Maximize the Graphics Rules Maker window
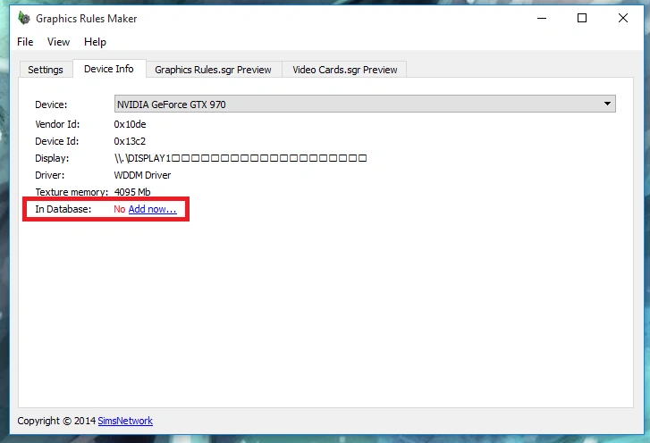Image resolution: width=650 pixels, height=443 pixels. coord(582,18)
